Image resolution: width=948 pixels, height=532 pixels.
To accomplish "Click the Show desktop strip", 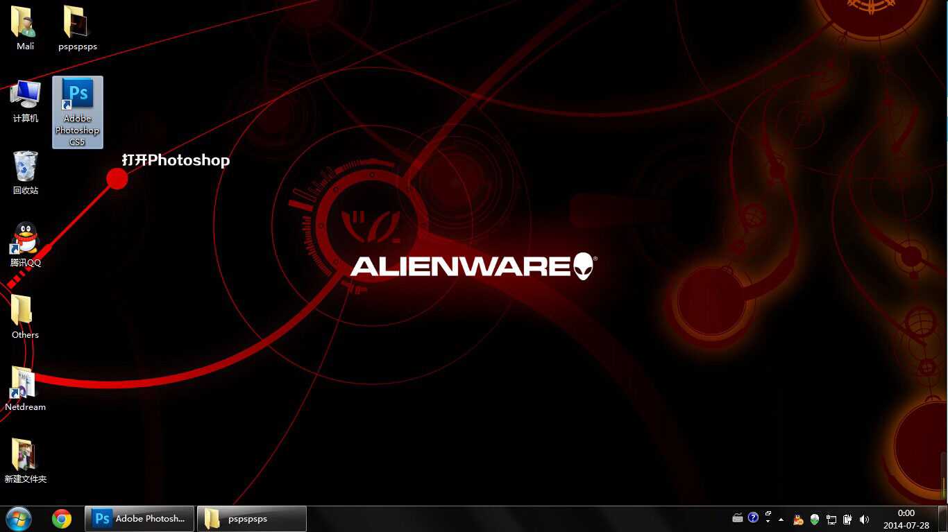I will (x=942, y=519).
